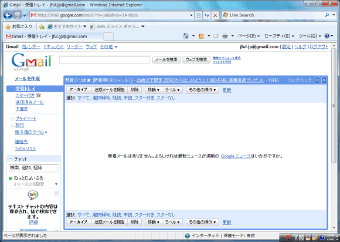The height and width of the screenshot is (242, 340).
Task: Click メールを作成 to compose mail
Action: [28, 79]
